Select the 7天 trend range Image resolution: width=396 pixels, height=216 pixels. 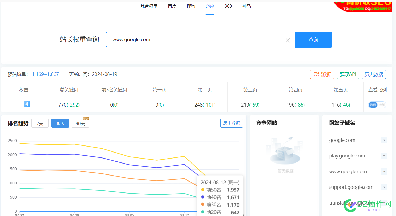[40, 123]
